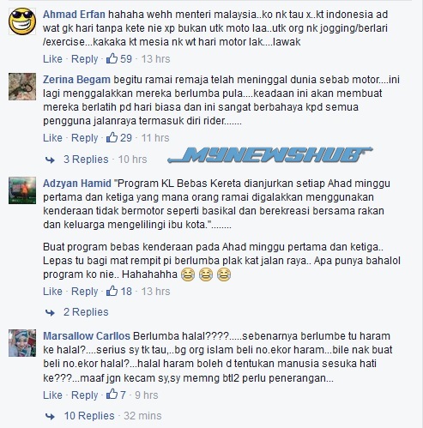The image size is (423, 428).
Task: Click thumbs-up icon showing 18 likes
Action: [112, 291]
